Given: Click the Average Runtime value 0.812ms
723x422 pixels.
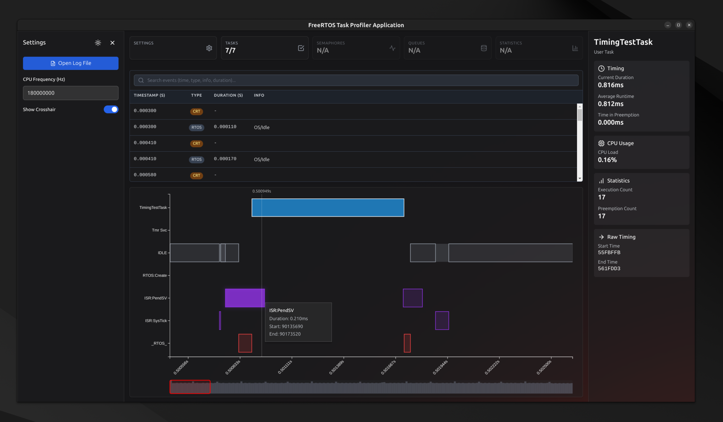Looking at the screenshot, I should [611, 104].
